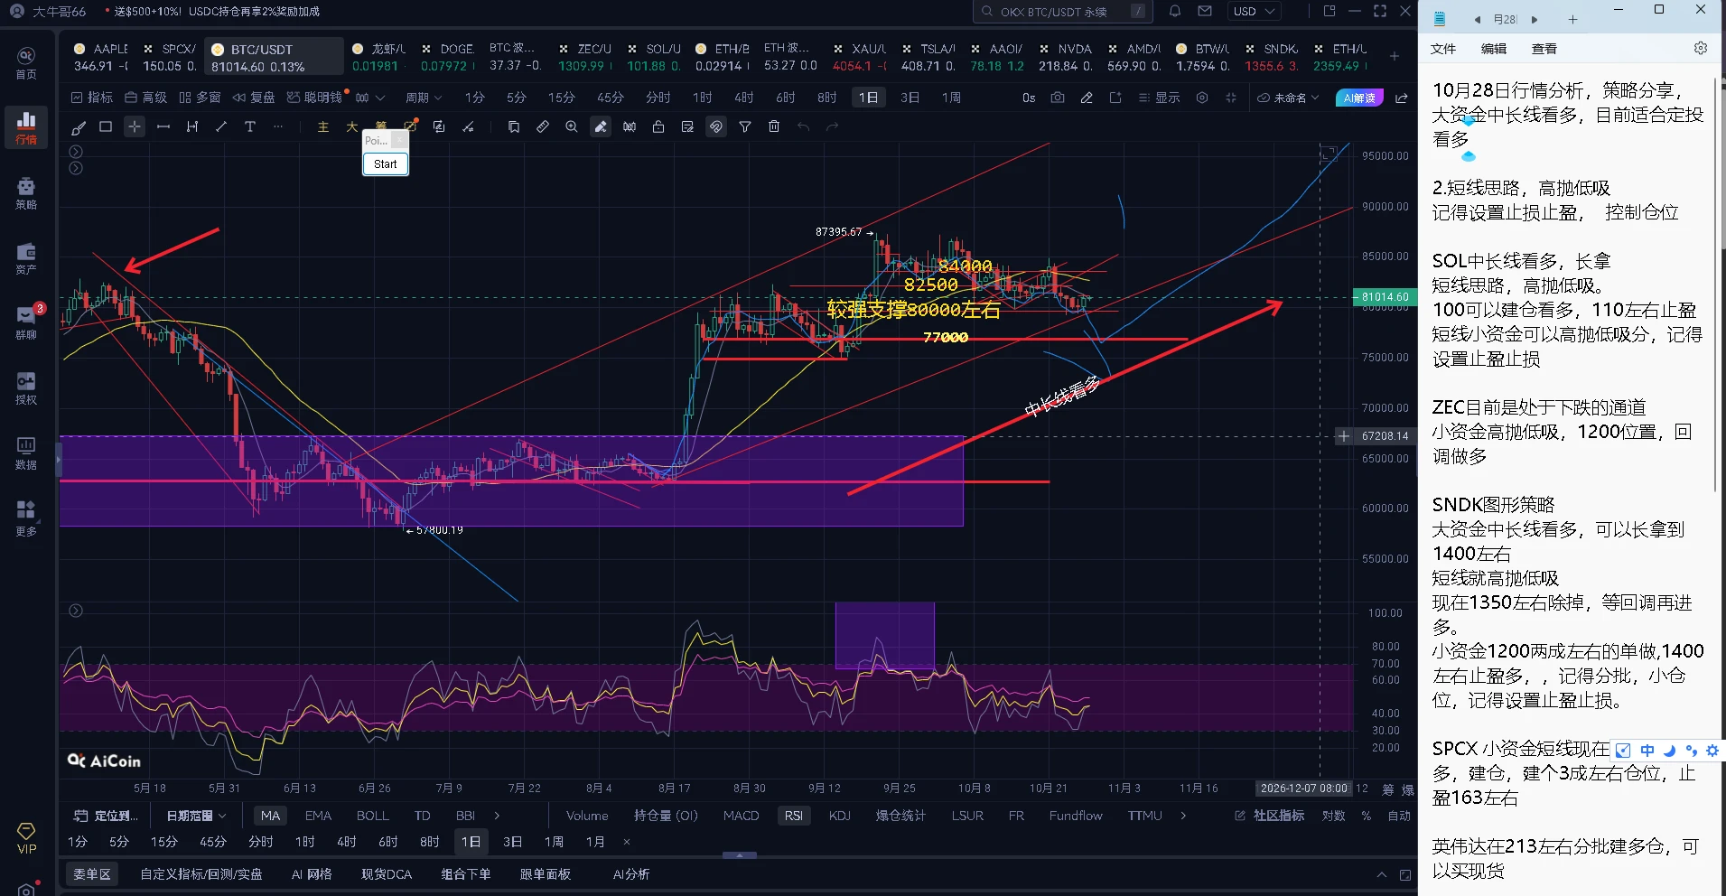The width and height of the screenshot is (1726, 896).
Task: Toggle the MA indicator
Action: [270, 816]
